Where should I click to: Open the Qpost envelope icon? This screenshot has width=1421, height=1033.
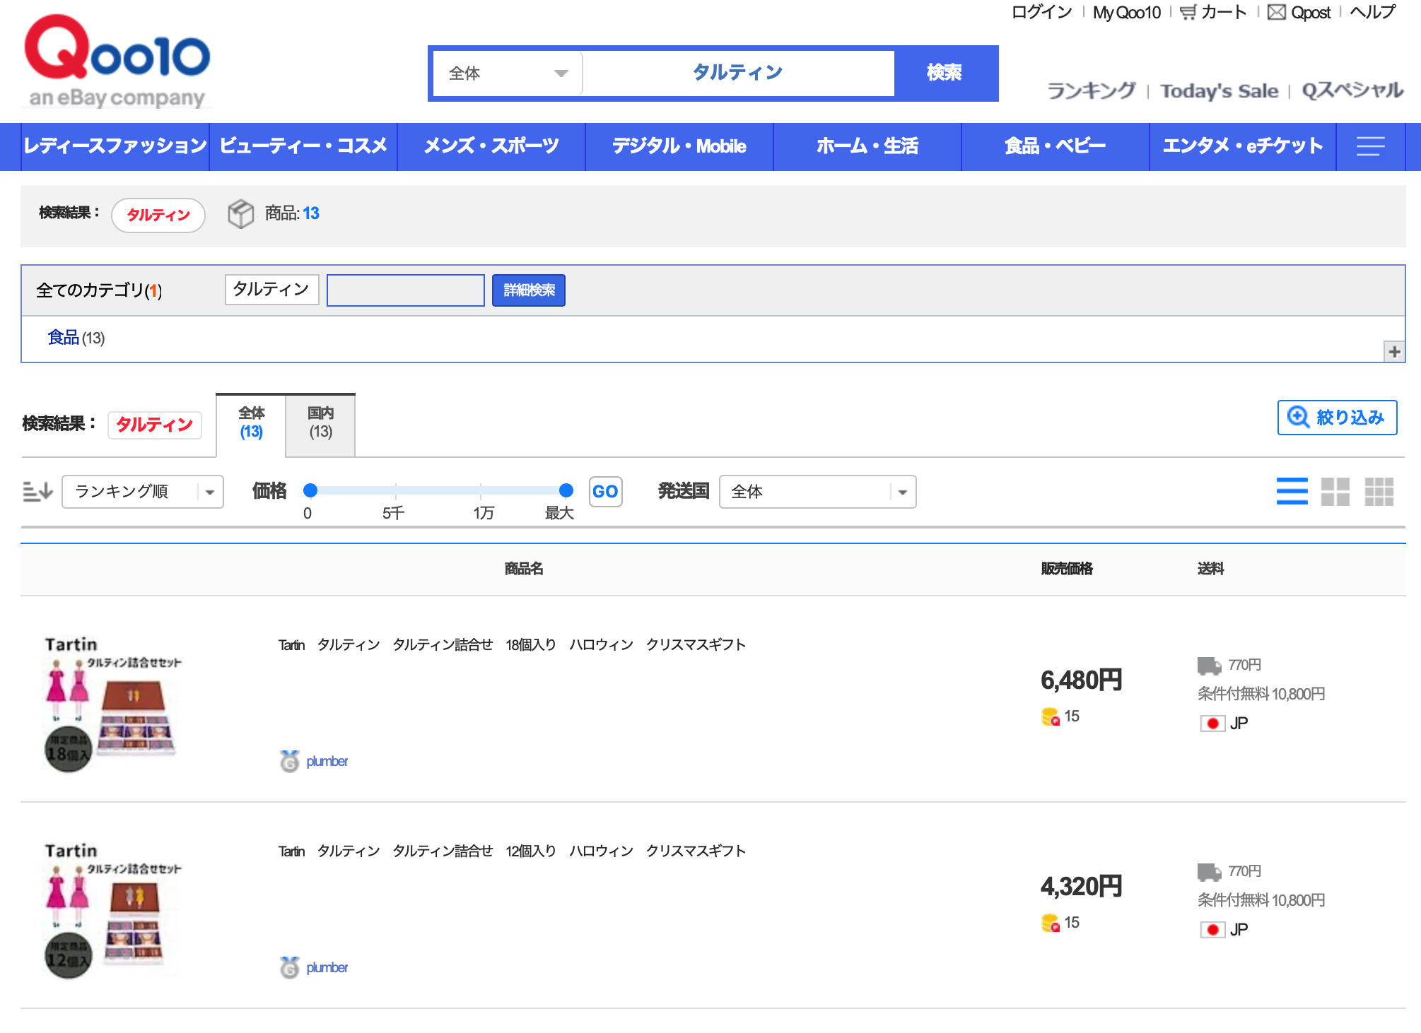pos(1276,12)
